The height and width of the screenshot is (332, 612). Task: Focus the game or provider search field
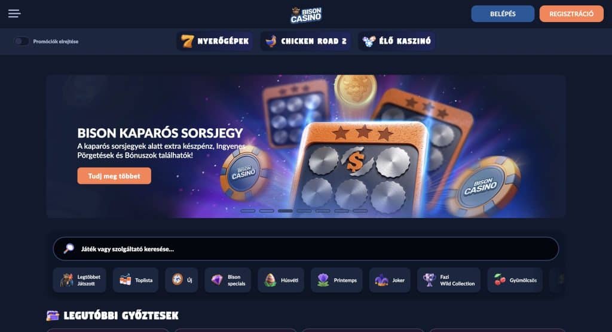305,249
